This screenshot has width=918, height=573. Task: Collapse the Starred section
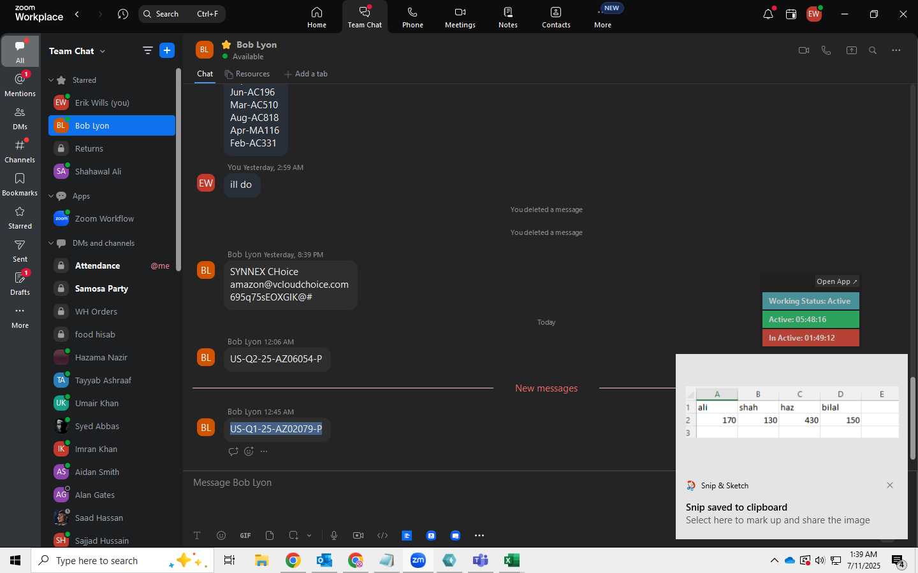(51, 80)
